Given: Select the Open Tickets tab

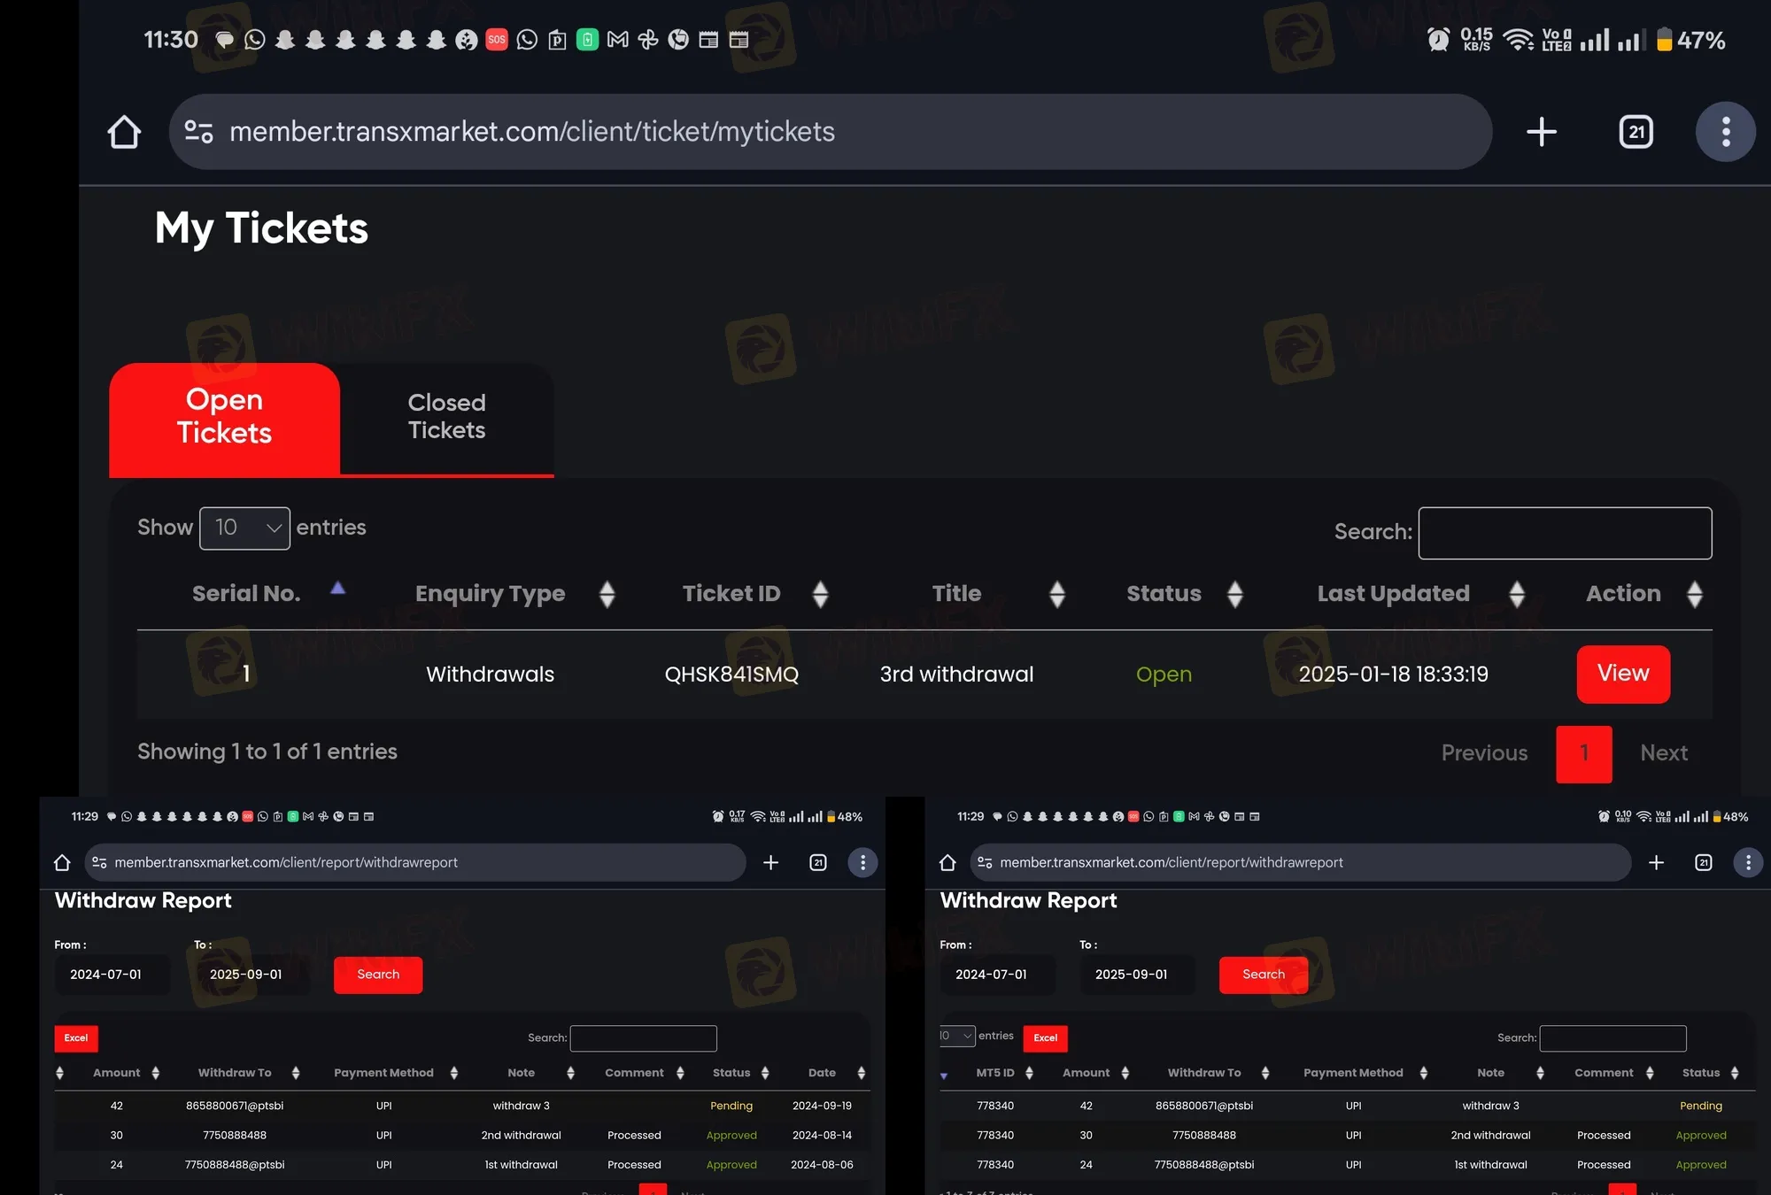Looking at the screenshot, I should (x=224, y=417).
